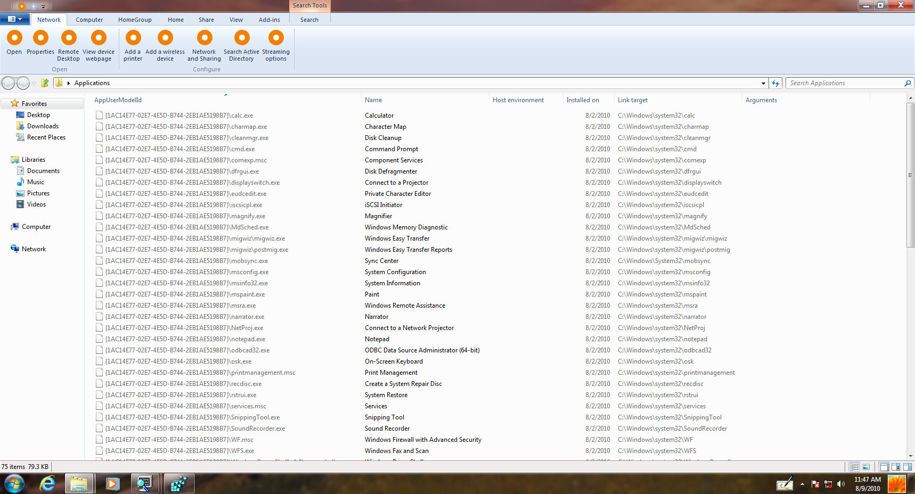Image resolution: width=915 pixels, height=494 pixels.
Task: Open Customize Quick Access Toolbar dropdown
Action: (x=44, y=6)
